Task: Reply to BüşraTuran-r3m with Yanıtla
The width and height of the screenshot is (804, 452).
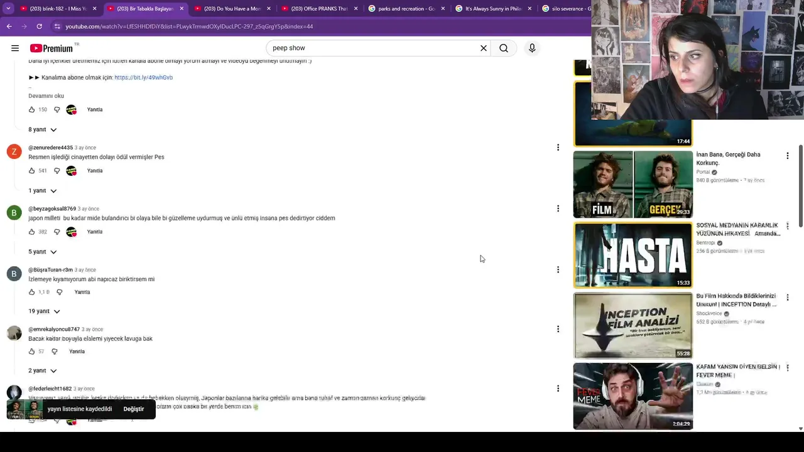Action: point(82,292)
